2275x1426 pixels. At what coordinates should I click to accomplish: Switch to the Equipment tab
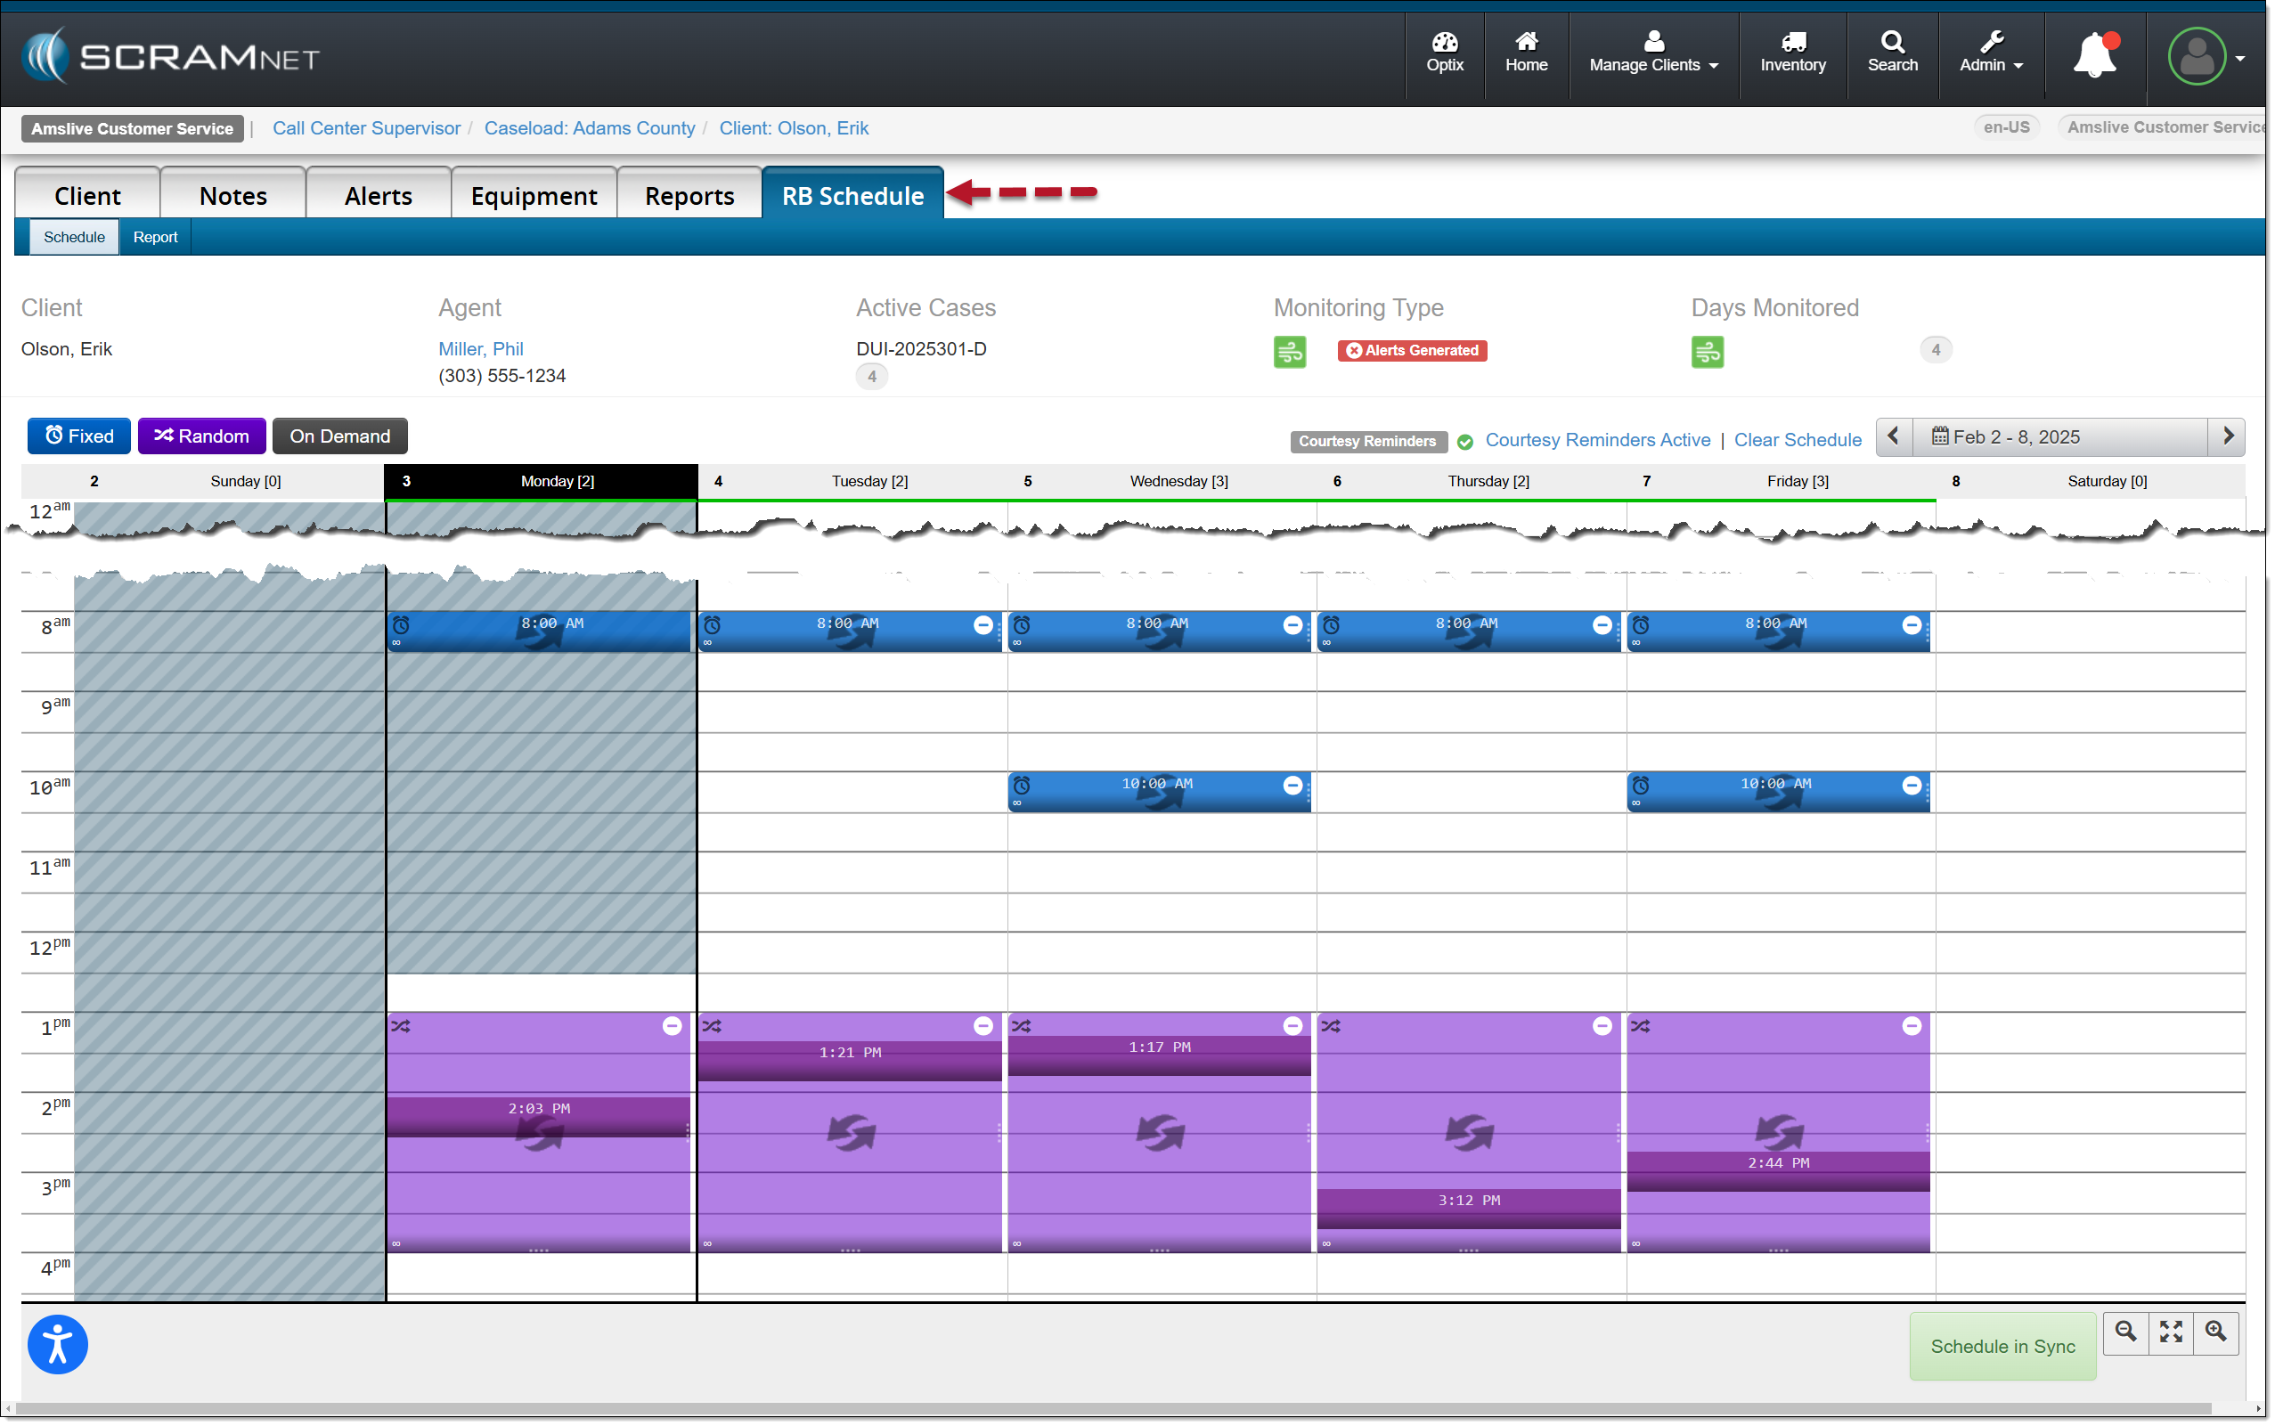[534, 196]
